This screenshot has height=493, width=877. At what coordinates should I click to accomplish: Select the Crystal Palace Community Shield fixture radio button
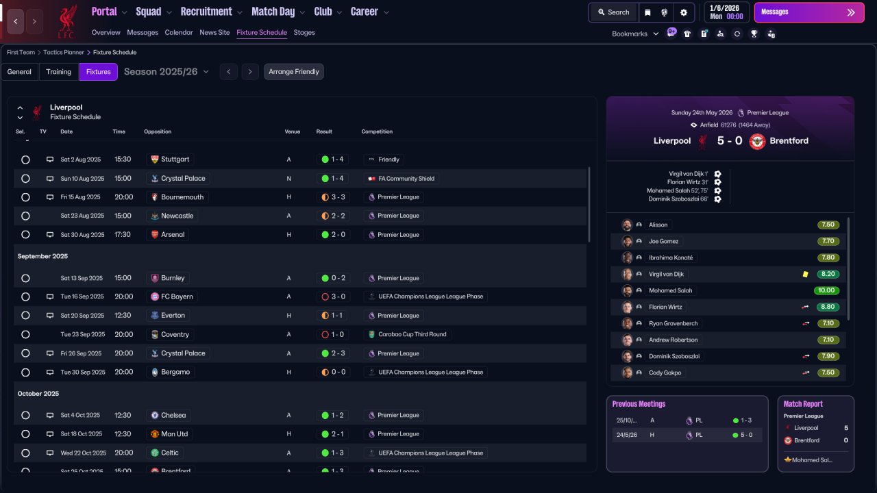tap(25, 179)
